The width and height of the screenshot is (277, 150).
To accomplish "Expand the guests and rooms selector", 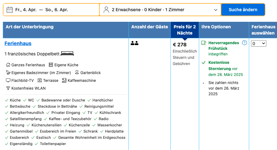I will 160,10.
